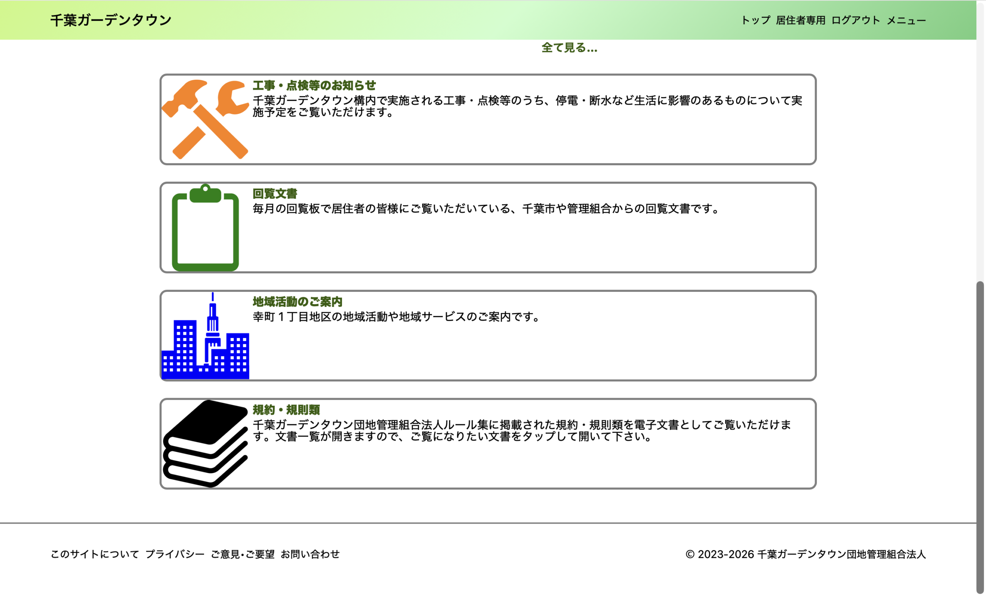Open the お問い合わせ footer link

point(310,554)
